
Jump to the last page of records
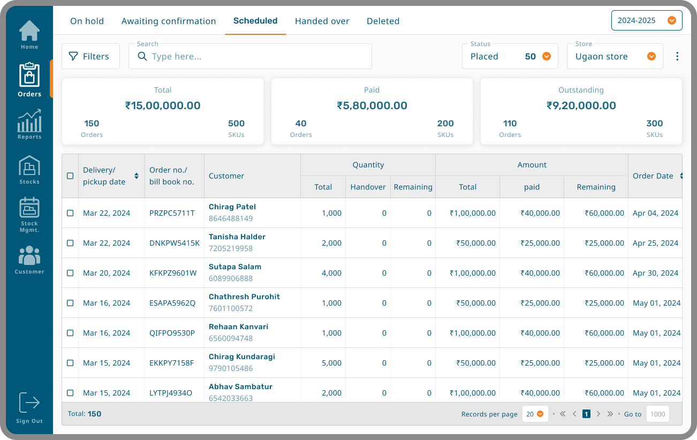(610, 414)
